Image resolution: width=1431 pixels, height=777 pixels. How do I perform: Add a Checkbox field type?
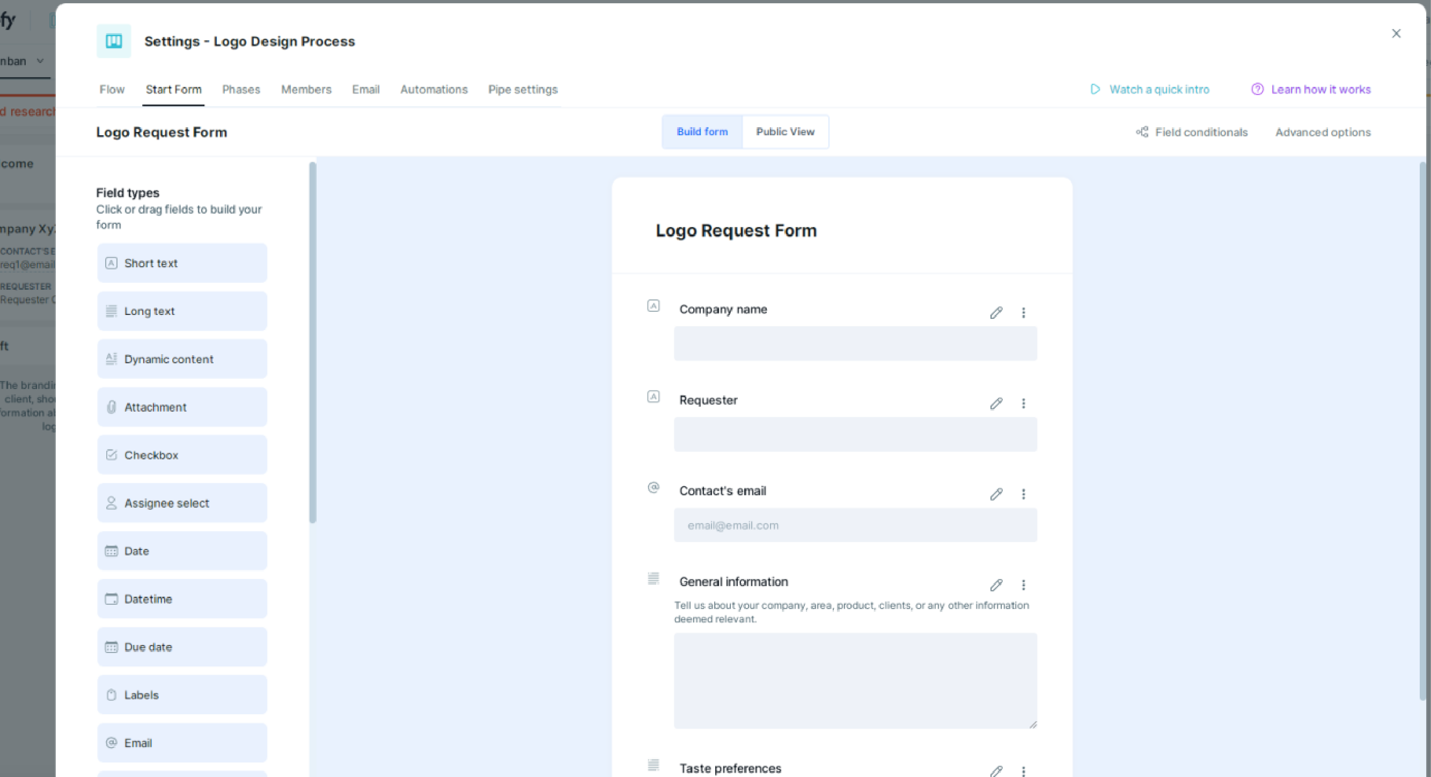[182, 455]
